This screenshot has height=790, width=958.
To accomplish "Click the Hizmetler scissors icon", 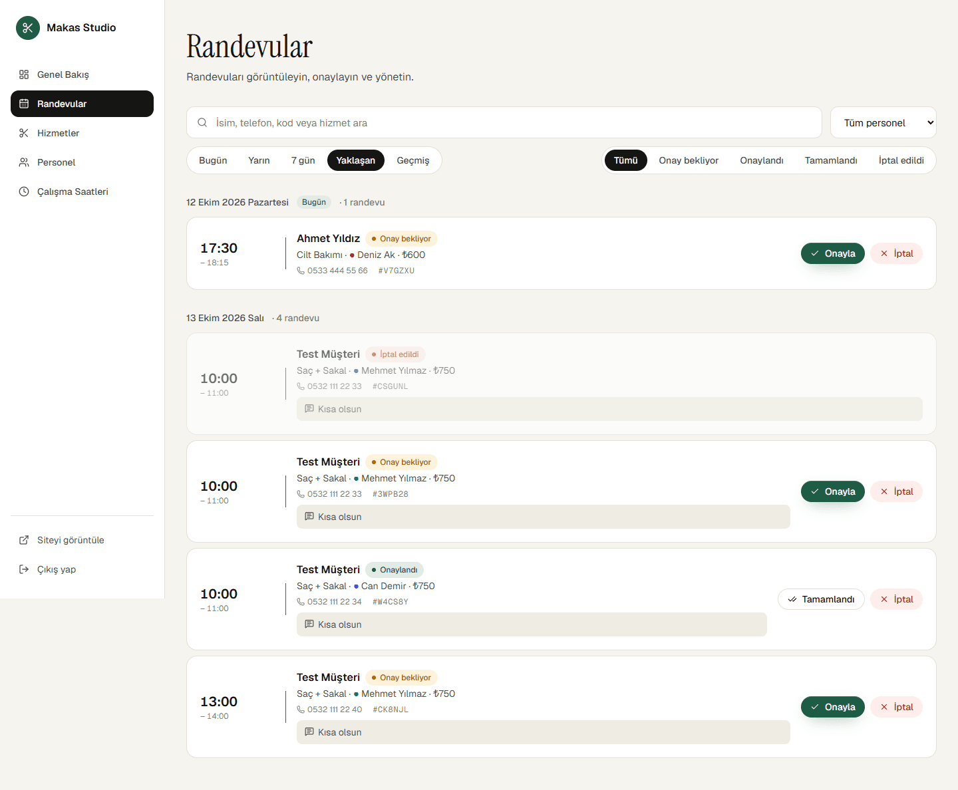I will coord(24,133).
